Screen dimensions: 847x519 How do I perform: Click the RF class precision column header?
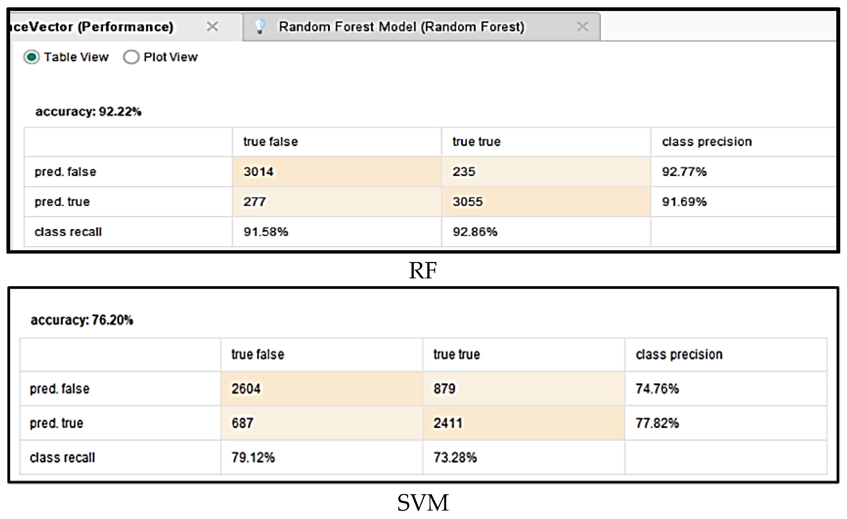pyautogui.click(x=707, y=142)
